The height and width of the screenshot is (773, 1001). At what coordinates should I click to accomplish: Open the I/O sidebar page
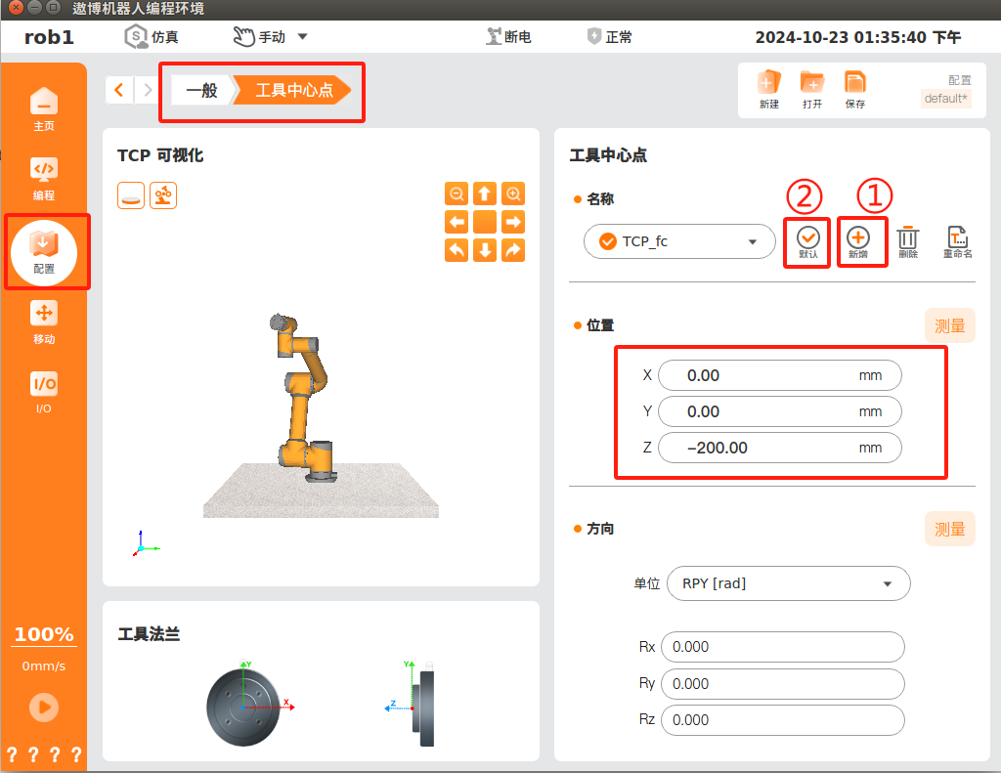pyautogui.click(x=44, y=392)
